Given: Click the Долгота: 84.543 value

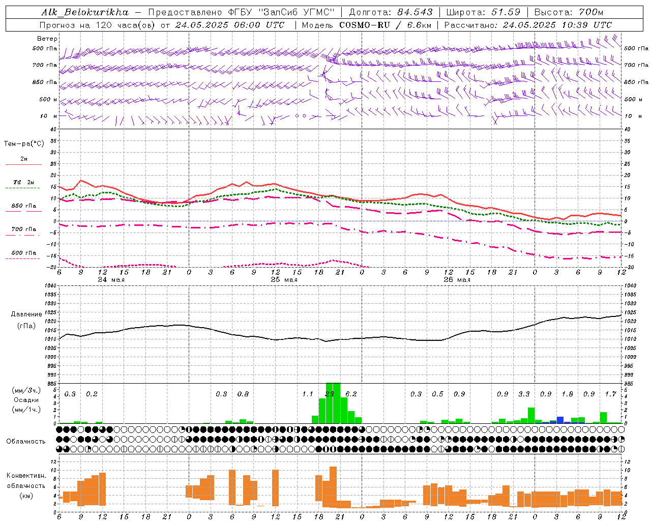Looking at the screenshot, I should [x=391, y=12].
